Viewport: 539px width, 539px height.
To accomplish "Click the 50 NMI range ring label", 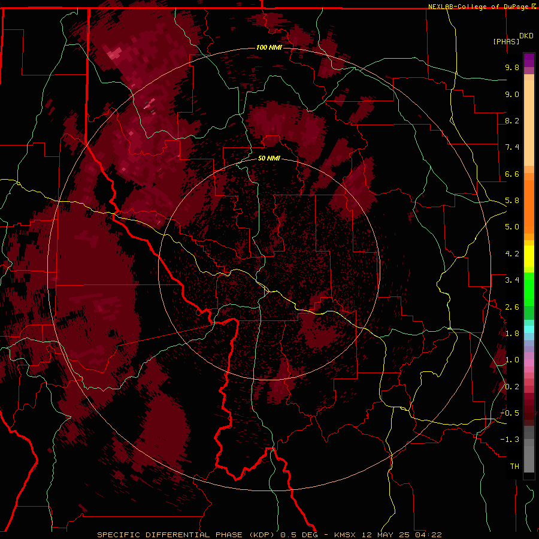I will click(269, 158).
